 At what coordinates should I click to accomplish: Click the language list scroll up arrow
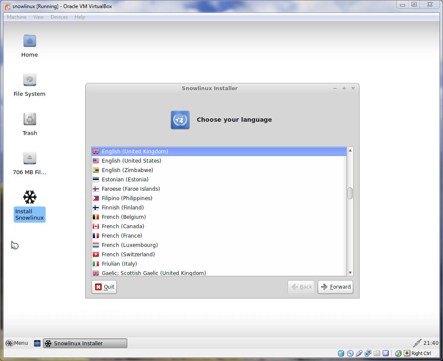tap(350, 150)
